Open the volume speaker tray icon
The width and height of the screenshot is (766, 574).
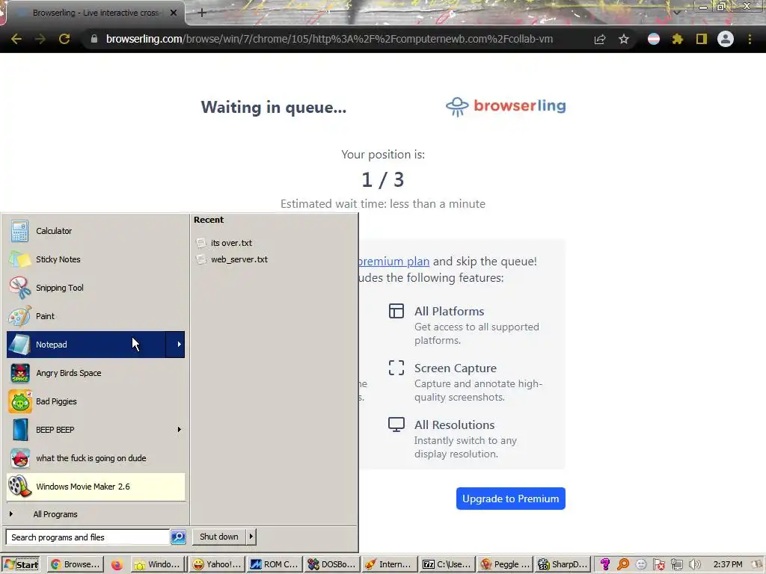(694, 564)
